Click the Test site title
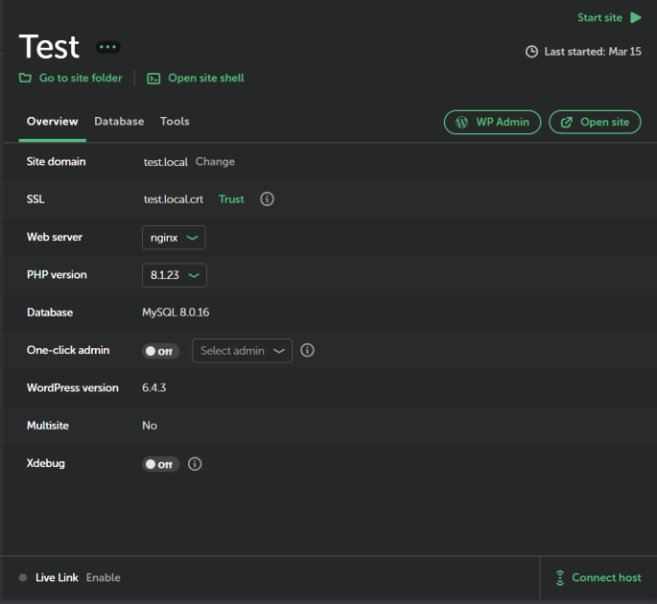This screenshot has height=604, width=657. pos(49,46)
